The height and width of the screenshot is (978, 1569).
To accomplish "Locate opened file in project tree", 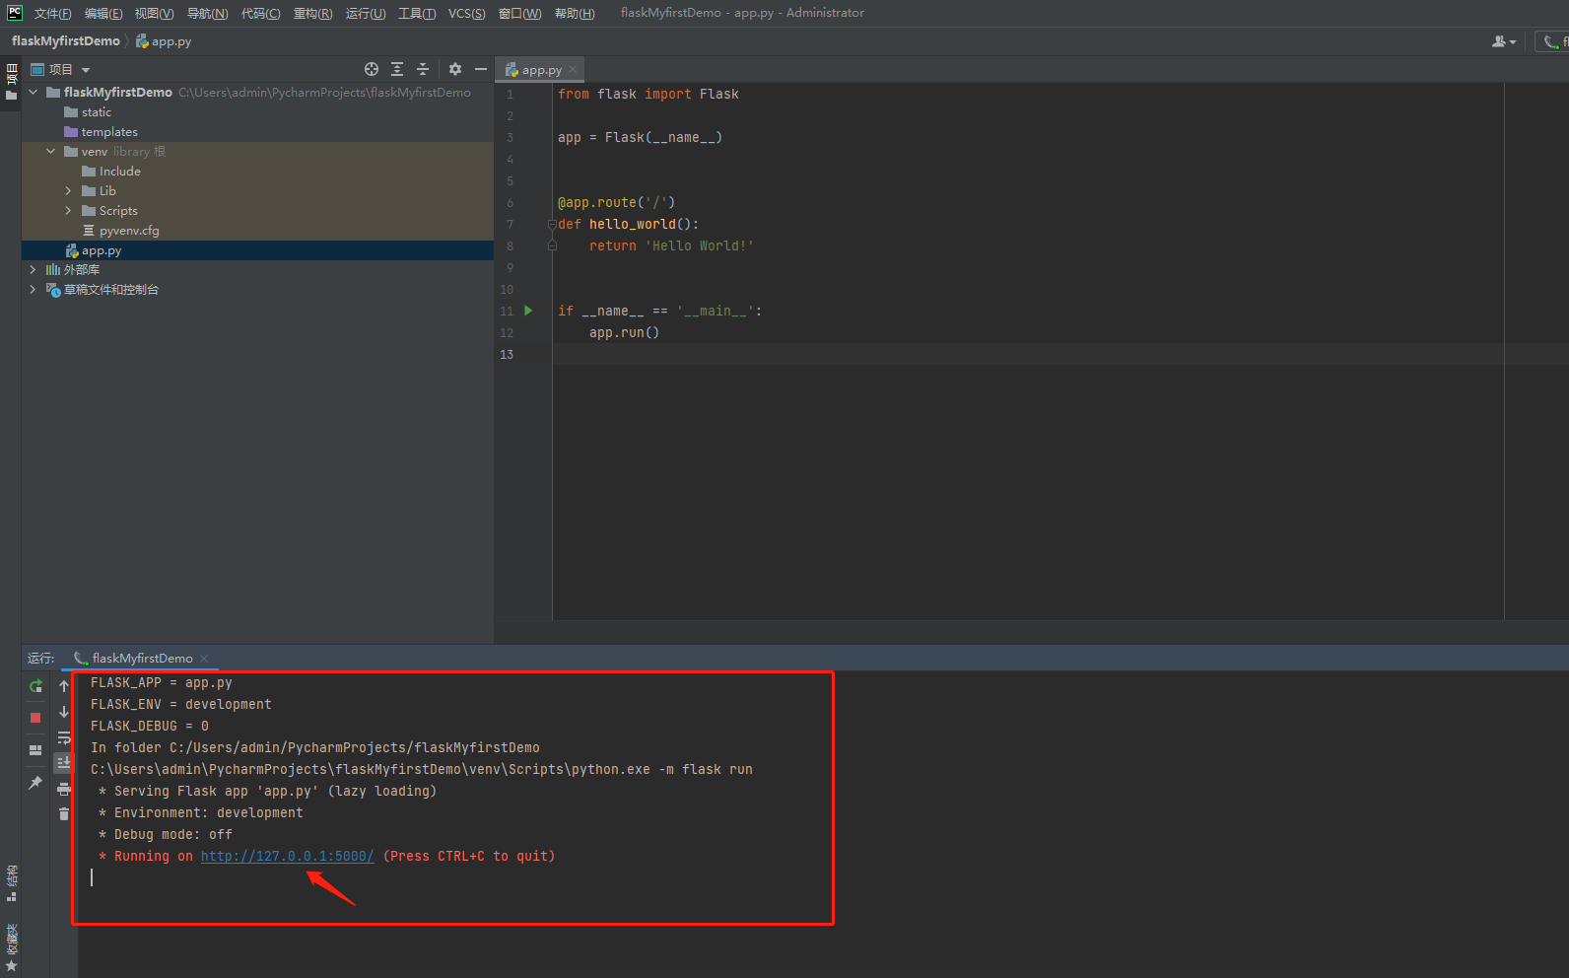I will click(372, 69).
